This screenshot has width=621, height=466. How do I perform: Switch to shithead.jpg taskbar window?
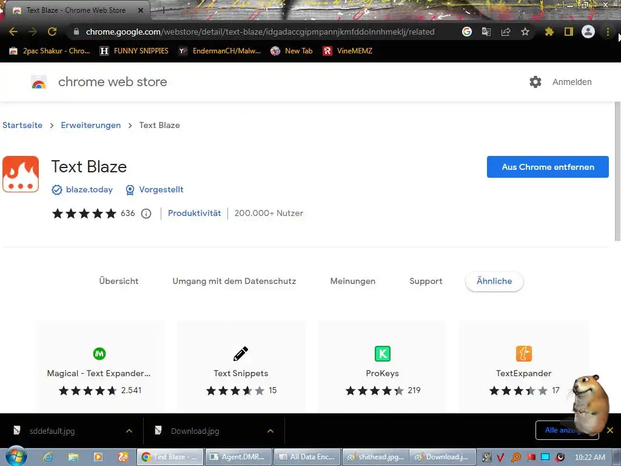(x=376, y=457)
